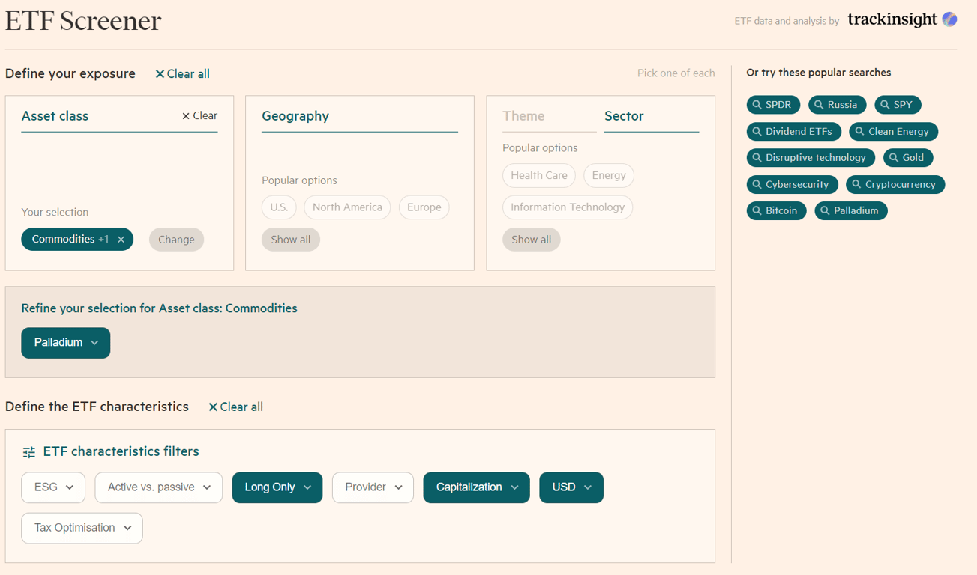The image size is (977, 575).
Task: Click the search icon on the Cybersecurity chip
Action: coord(757,184)
